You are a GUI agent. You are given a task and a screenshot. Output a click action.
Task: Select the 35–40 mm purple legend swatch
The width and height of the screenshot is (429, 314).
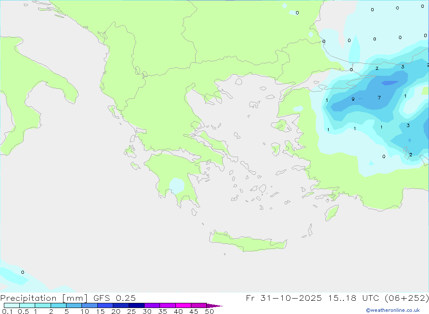[x=167, y=305]
